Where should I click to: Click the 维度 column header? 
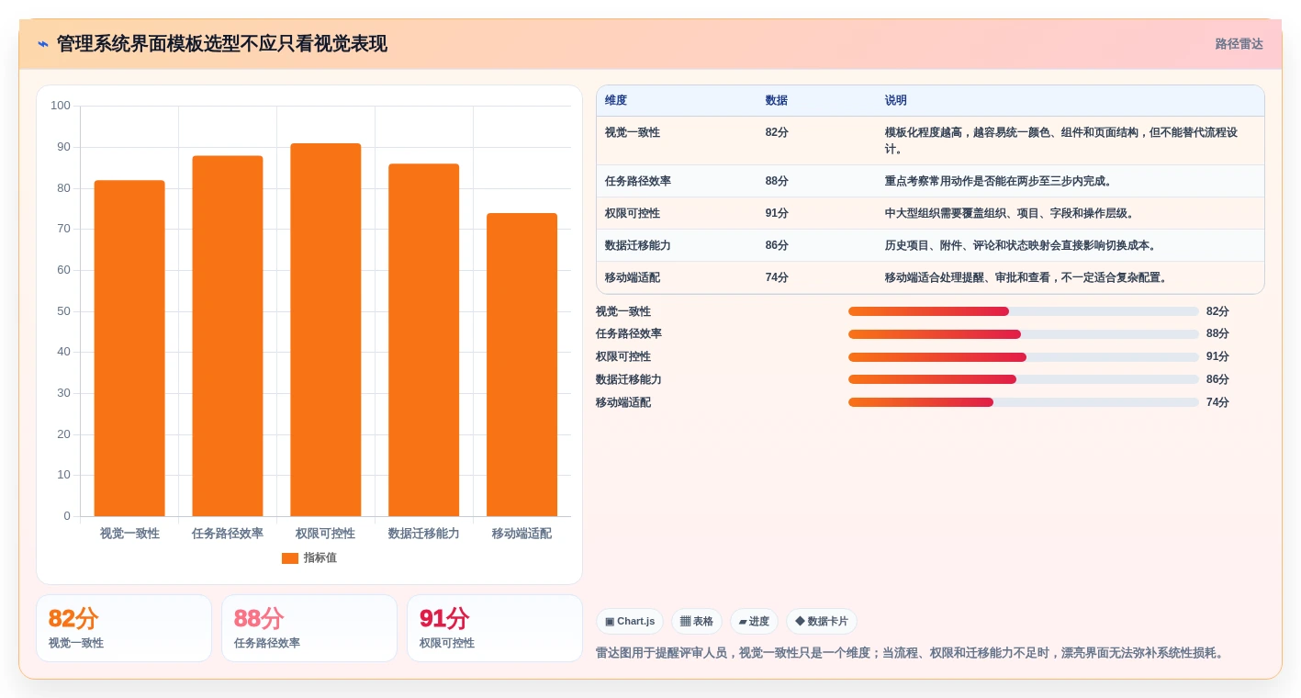616,100
